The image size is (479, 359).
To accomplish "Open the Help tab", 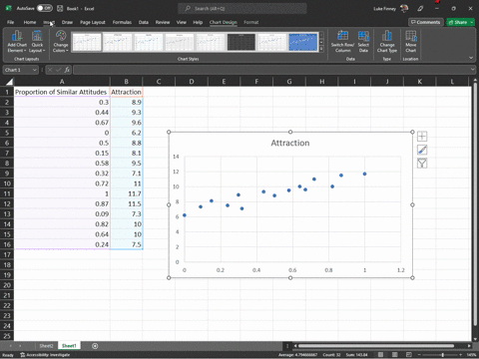I will coord(198,22).
